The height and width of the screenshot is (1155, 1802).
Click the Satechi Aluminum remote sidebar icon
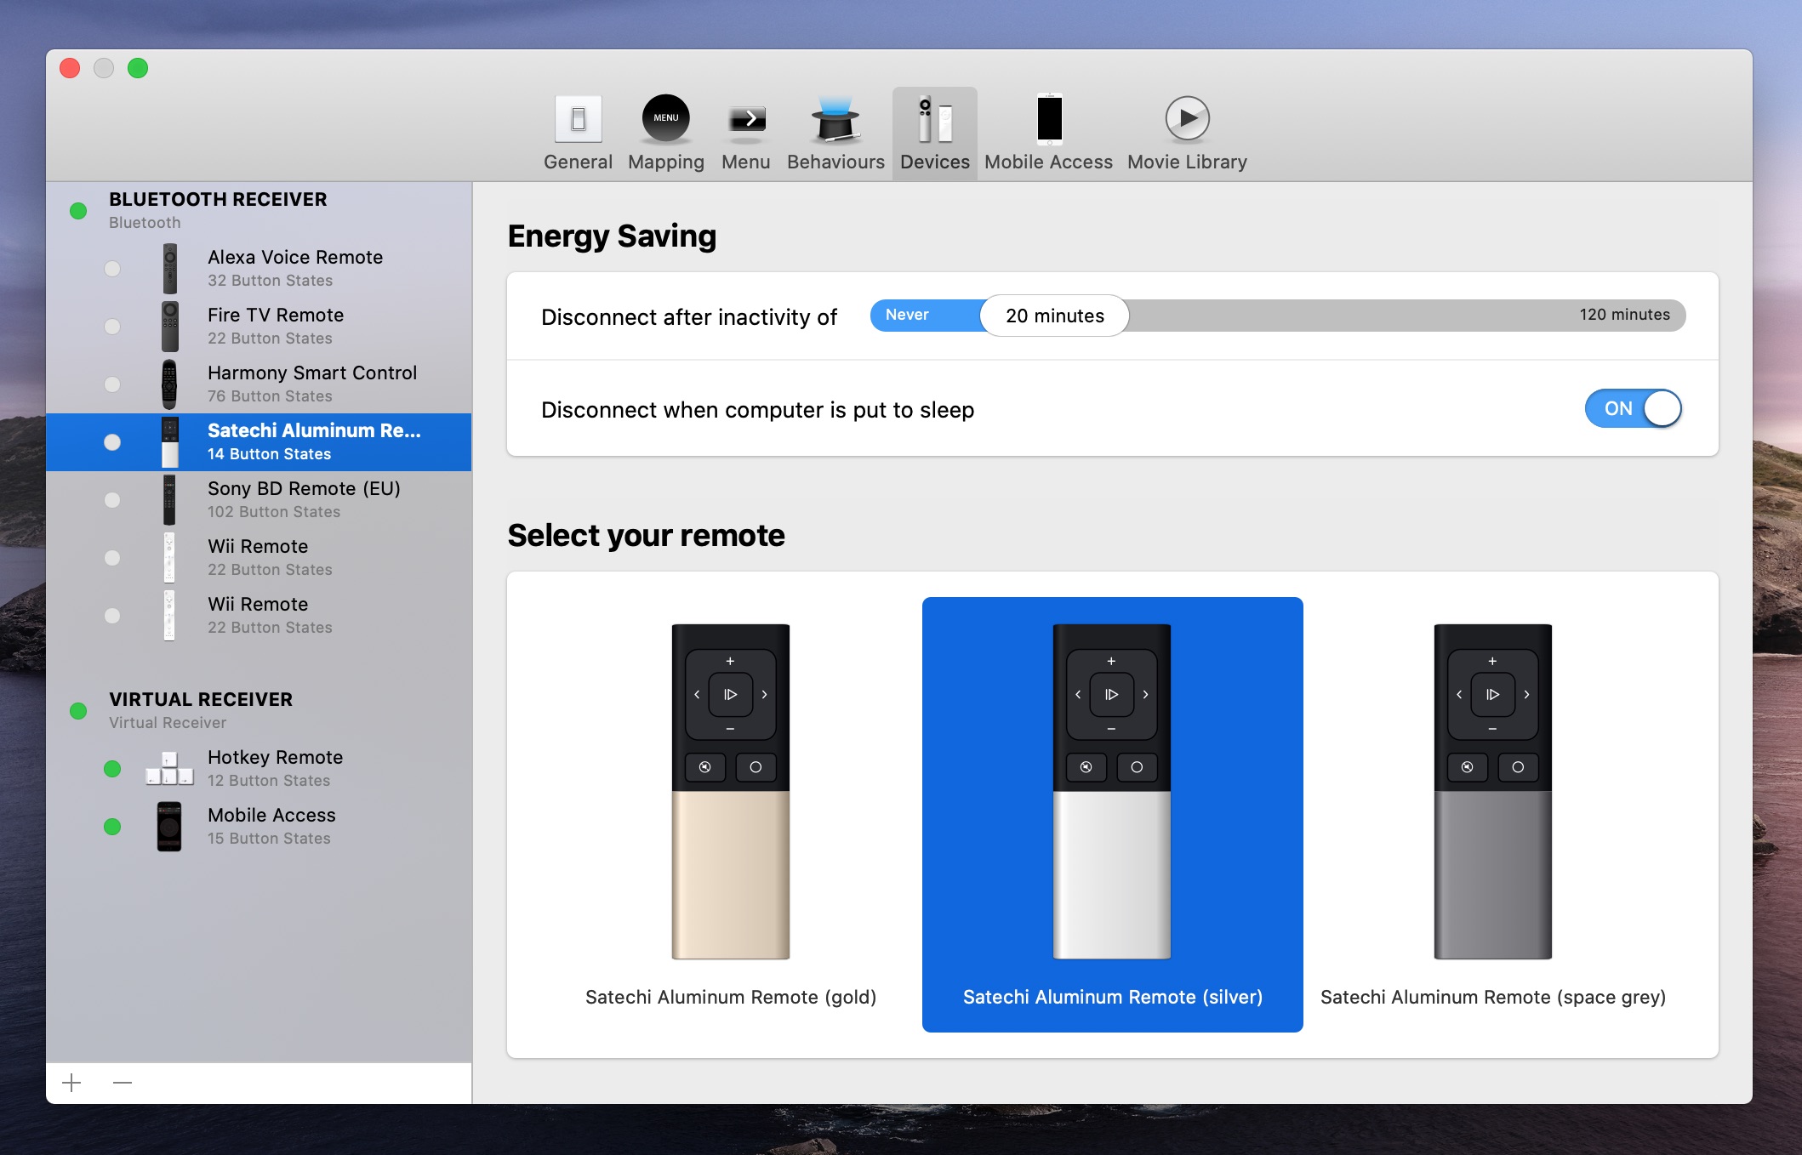coord(170,442)
